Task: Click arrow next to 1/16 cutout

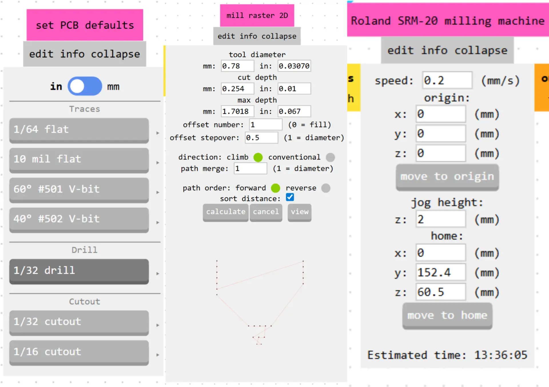Action: (x=158, y=355)
